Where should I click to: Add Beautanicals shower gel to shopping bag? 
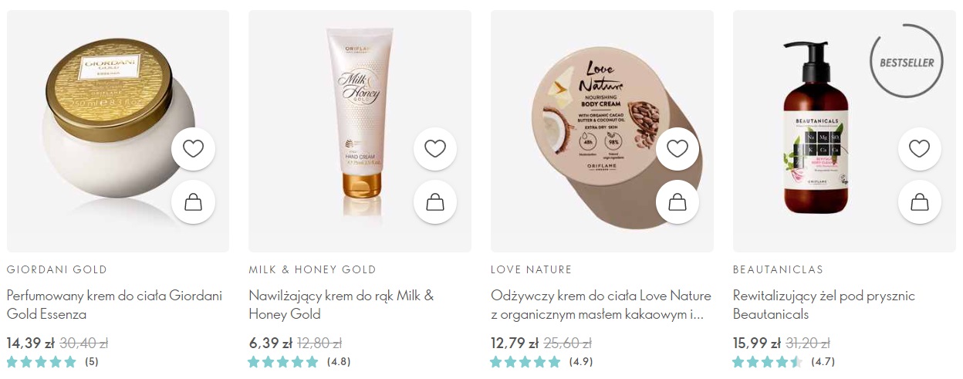[x=920, y=202]
